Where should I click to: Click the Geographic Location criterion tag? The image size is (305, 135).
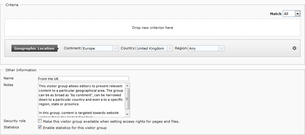coord(34,48)
